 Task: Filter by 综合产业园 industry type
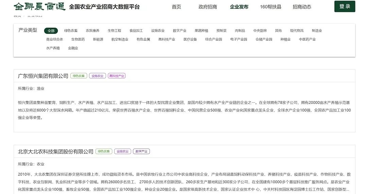213,39
